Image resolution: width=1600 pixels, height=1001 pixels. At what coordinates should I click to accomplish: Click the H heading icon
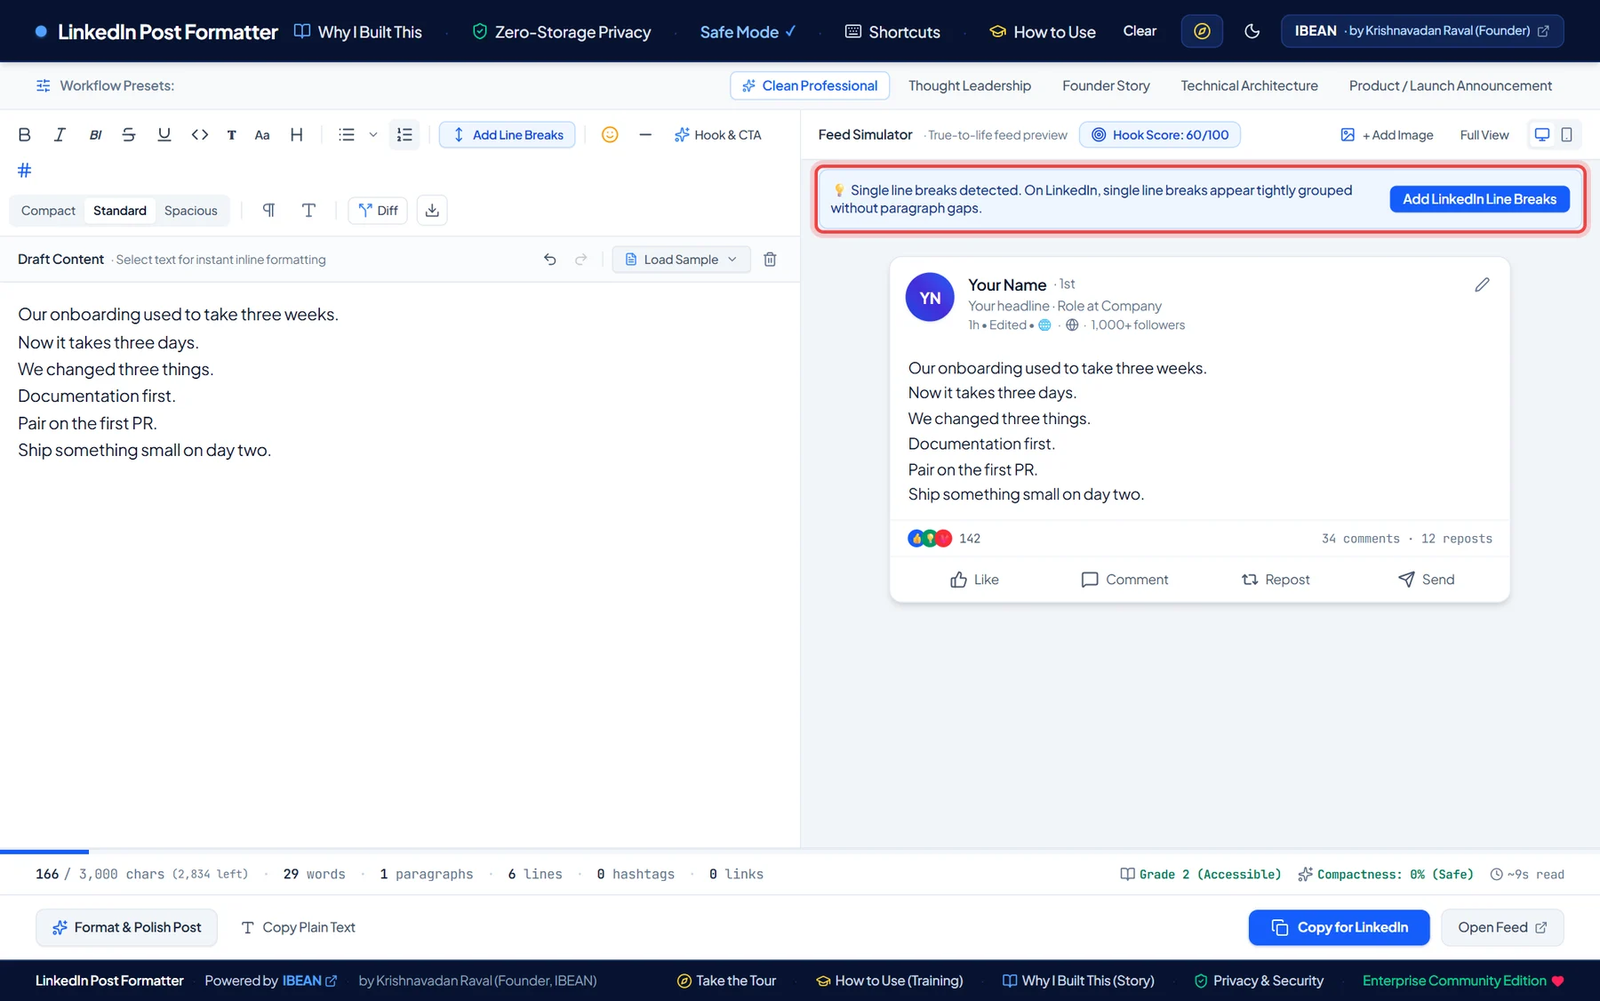[x=297, y=135]
